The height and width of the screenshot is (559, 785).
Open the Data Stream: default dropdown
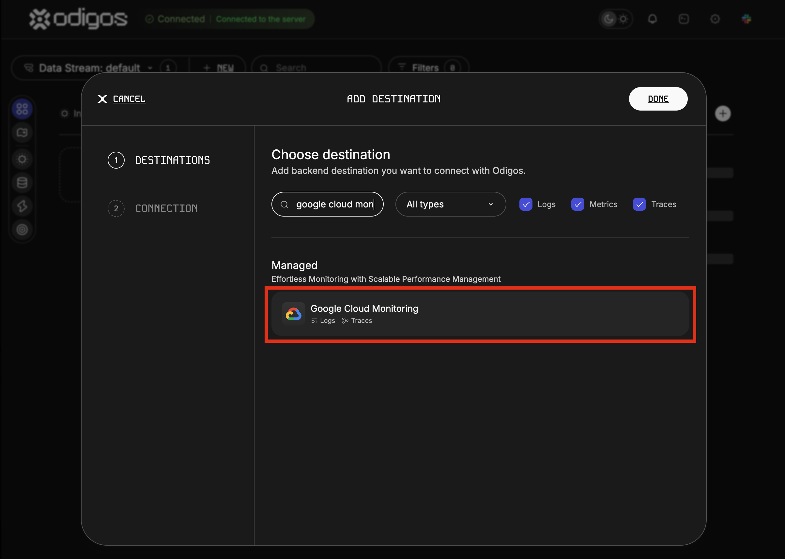pos(89,68)
